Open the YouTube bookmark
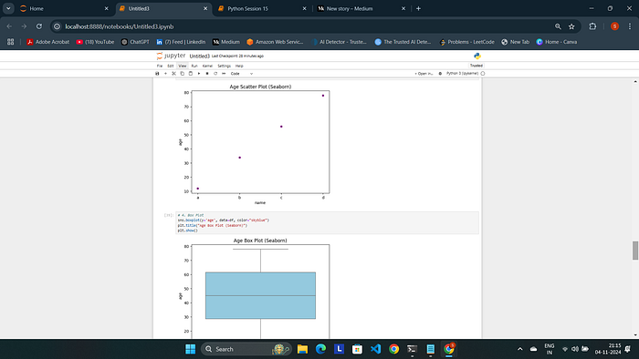This screenshot has width=639, height=359. 95,42
